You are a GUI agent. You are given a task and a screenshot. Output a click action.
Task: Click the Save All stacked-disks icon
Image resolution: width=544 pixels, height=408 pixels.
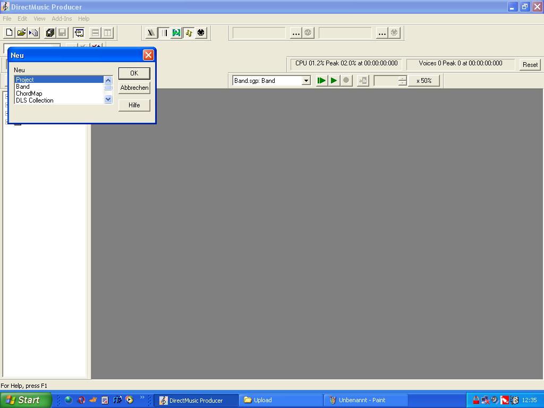(50, 32)
